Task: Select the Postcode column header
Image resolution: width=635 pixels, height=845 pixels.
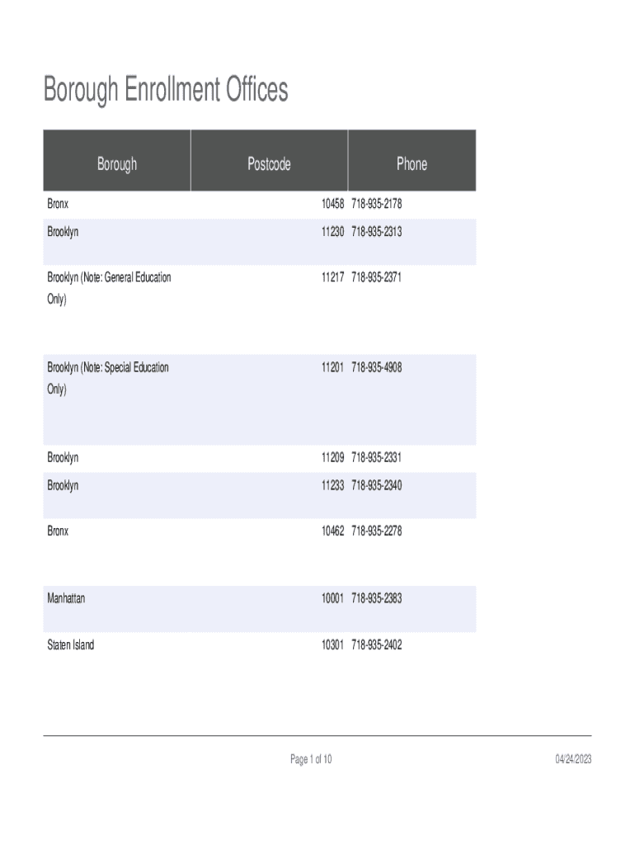Action: point(269,164)
